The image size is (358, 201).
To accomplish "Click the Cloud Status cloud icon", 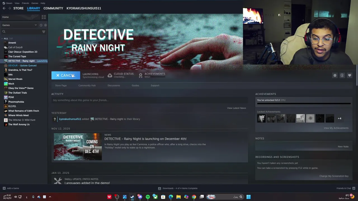I will coord(110,76).
